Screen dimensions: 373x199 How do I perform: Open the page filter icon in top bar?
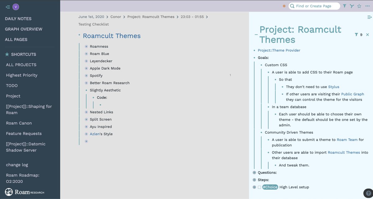[345, 6]
